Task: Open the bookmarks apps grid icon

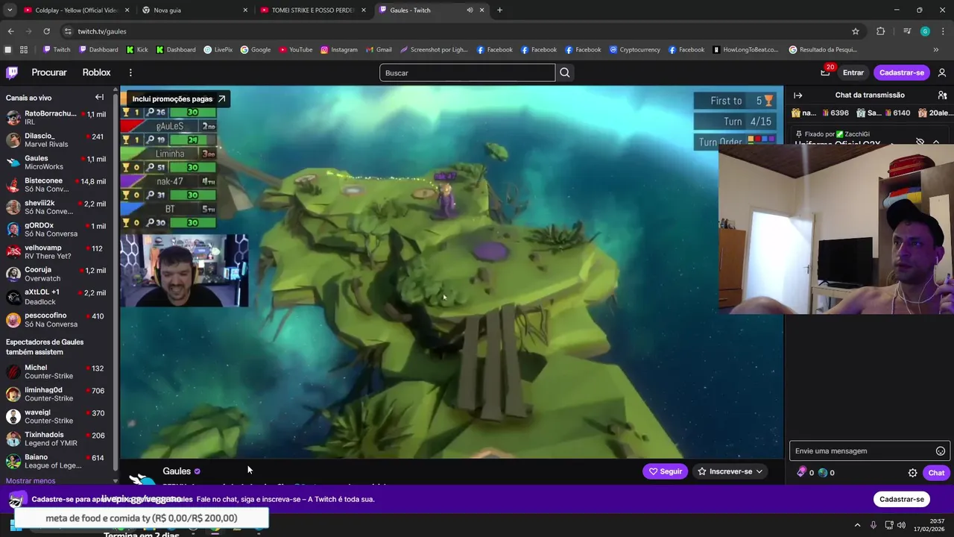Action: 24,50
